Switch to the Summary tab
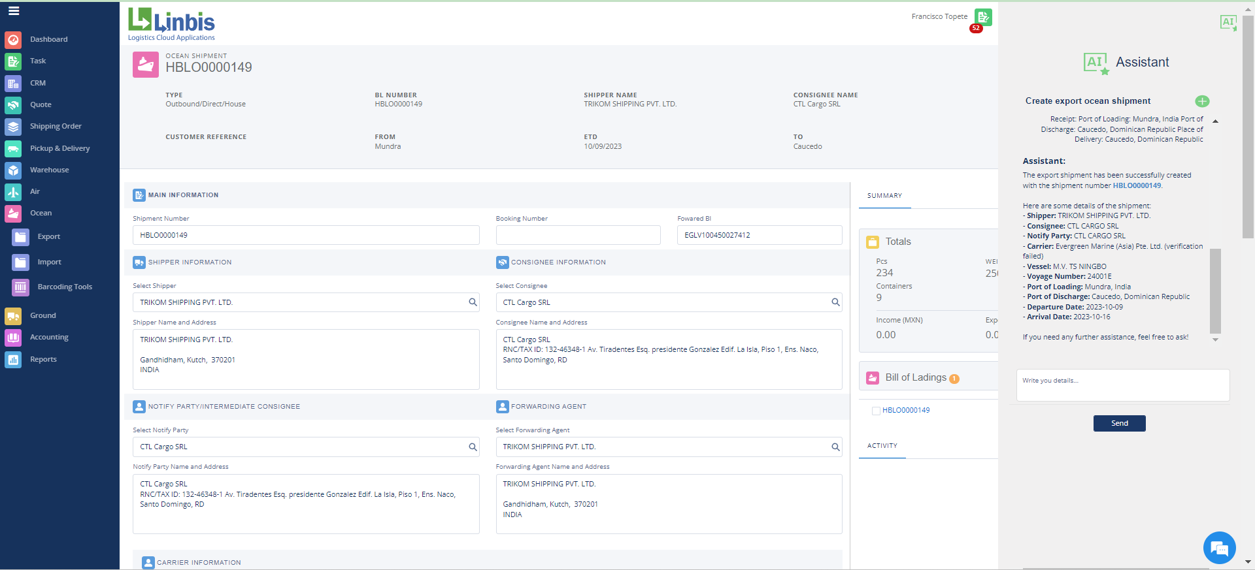The height and width of the screenshot is (570, 1255). [x=884, y=196]
